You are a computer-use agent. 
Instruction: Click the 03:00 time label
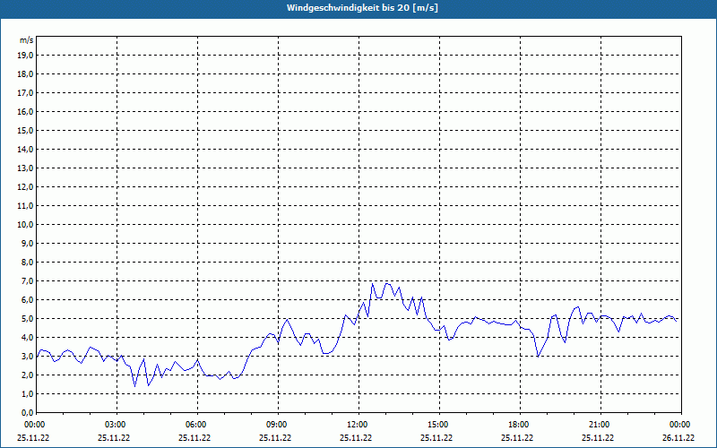point(117,425)
